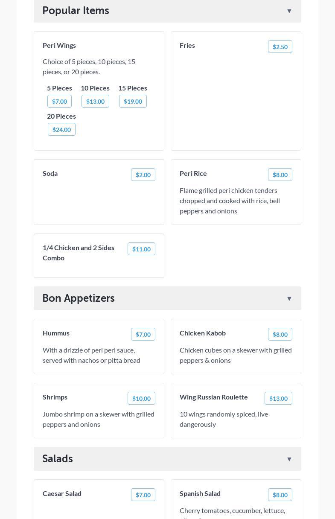
Task: Open the Peri Wings item title
Action: click(x=59, y=45)
